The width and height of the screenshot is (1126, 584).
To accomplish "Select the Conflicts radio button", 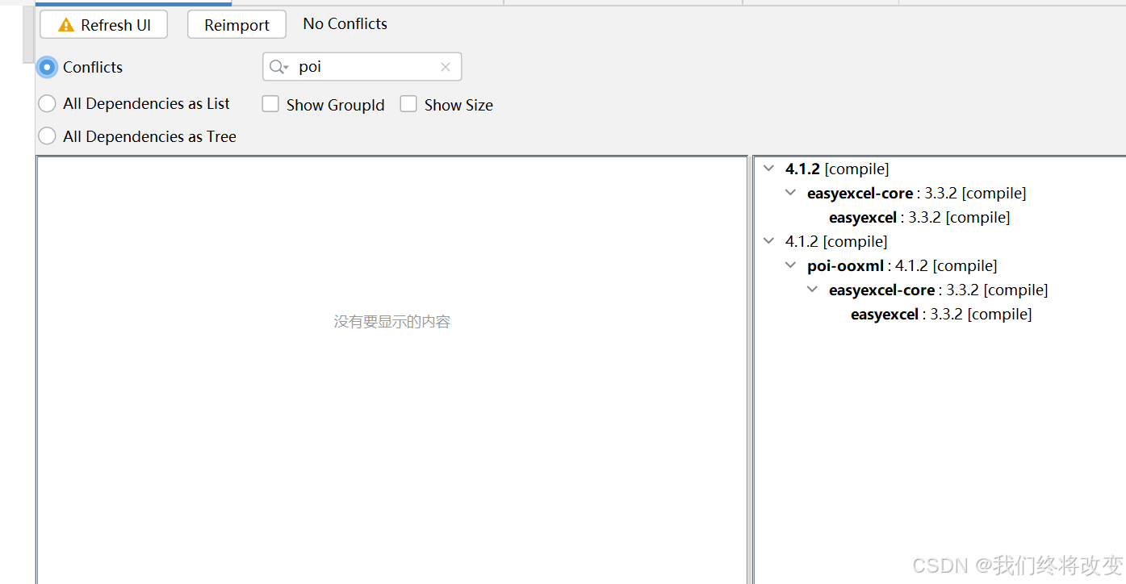I will point(47,67).
